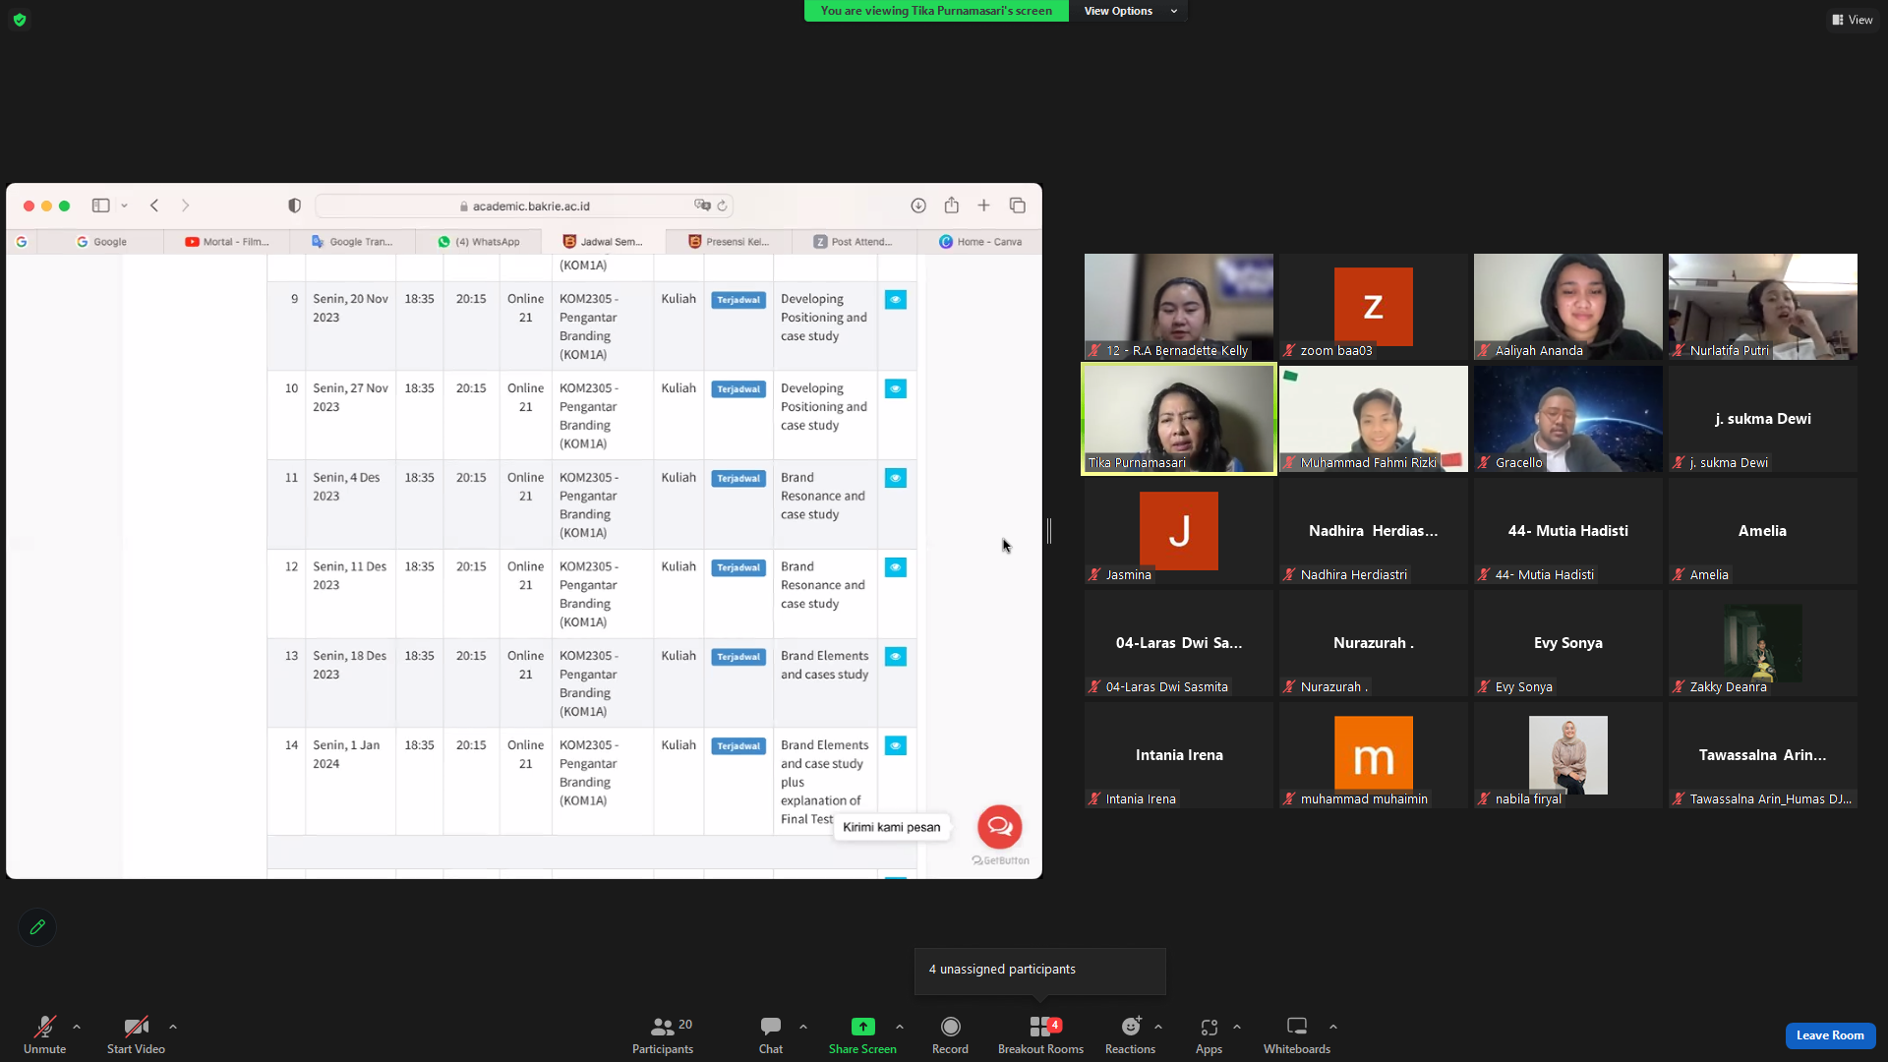Start Video in Zoom toolbar
Screen dimensions: 1888x1062
click(x=136, y=1034)
